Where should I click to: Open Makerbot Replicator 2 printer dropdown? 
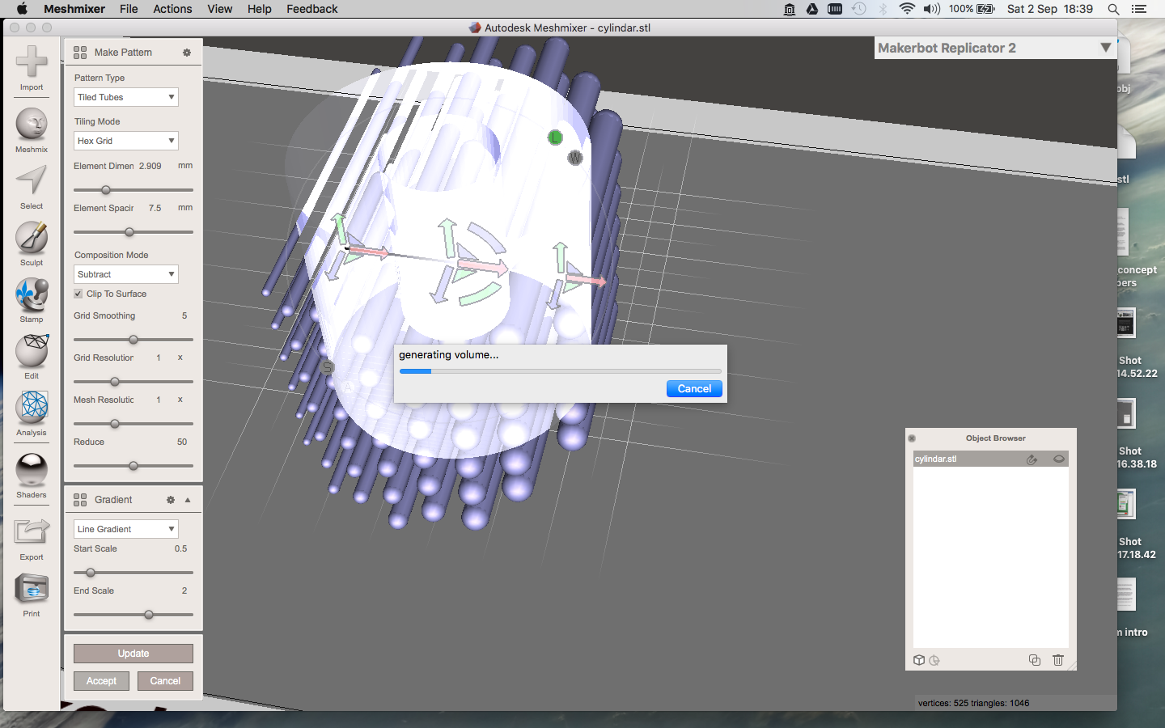coord(996,48)
